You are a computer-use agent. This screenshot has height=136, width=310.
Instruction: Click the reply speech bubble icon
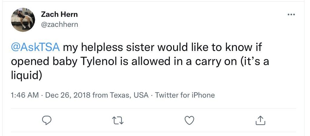click(47, 120)
